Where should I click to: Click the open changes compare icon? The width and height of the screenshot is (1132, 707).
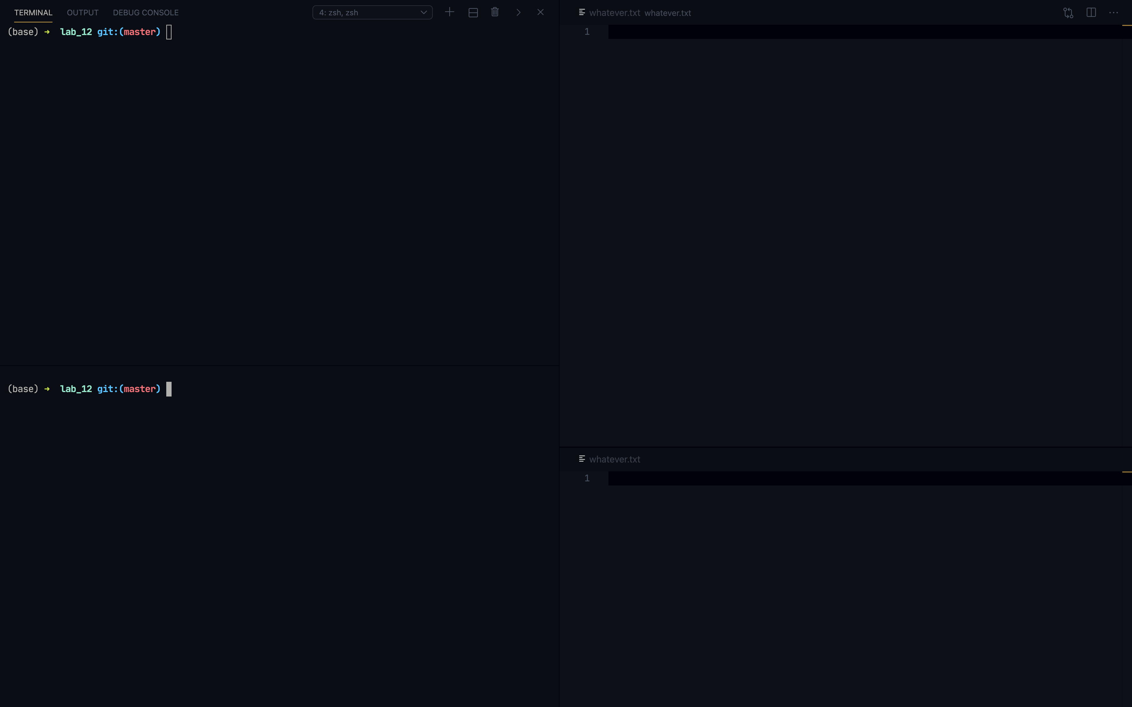[x=1068, y=13]
